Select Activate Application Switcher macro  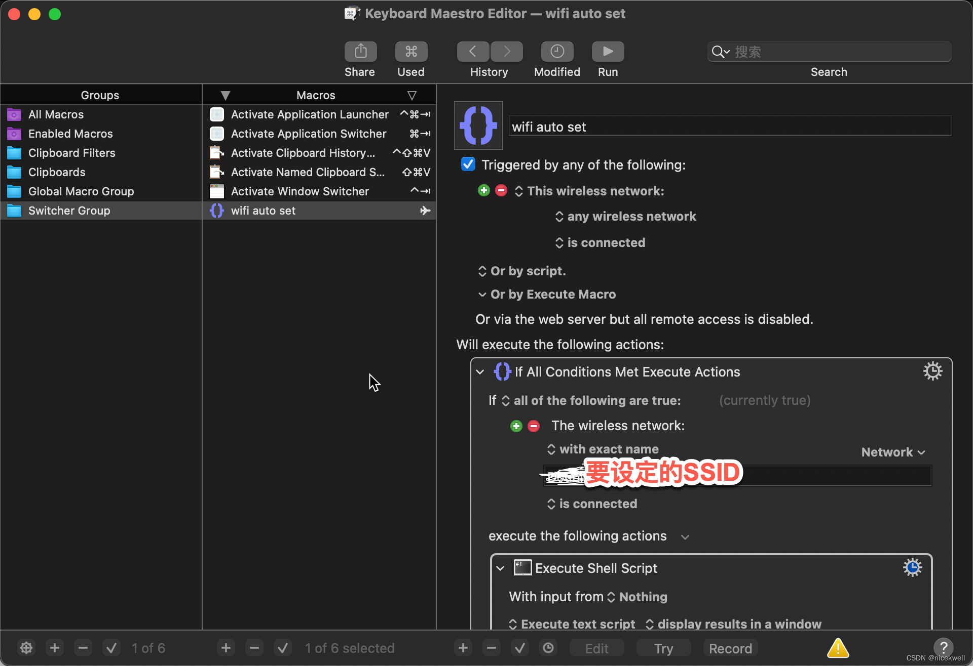coord(319,134)
